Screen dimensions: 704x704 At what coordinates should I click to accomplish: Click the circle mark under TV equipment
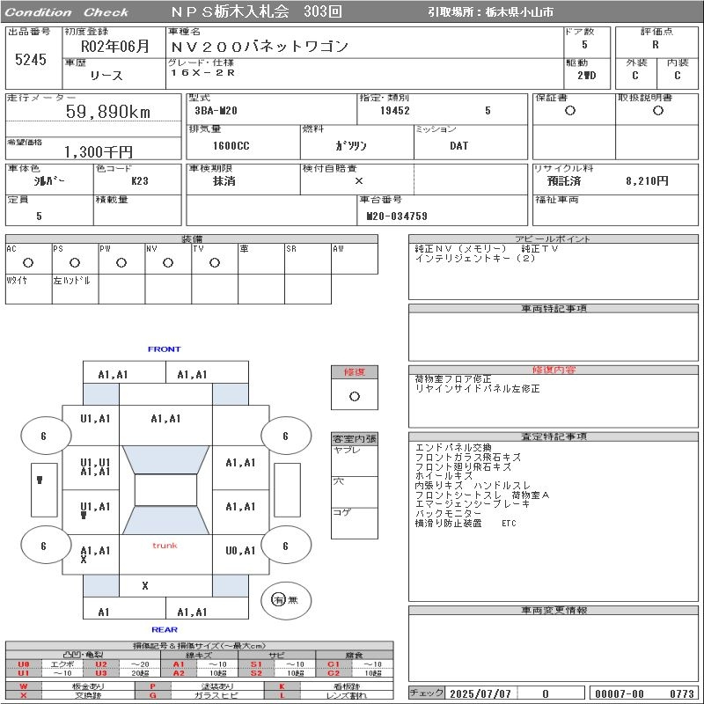pos(215,262)
